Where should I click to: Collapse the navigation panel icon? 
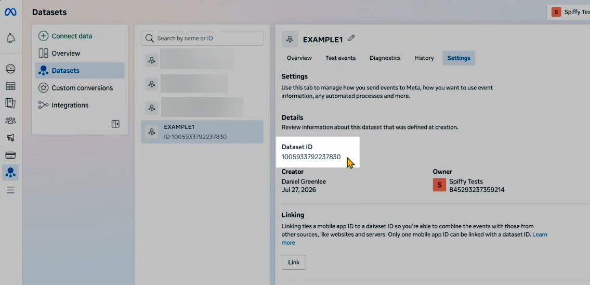[115, 124]
